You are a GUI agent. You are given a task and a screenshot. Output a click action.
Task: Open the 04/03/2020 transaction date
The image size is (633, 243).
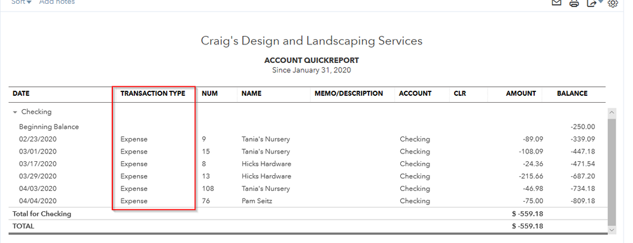pyautogui.click(x=37, y=188)
